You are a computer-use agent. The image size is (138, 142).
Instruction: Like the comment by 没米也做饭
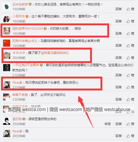[130, 9]
